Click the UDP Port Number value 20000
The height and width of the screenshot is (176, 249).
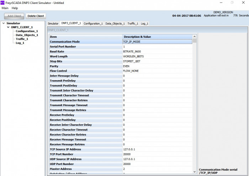pyautogui.click(x=157, y=164)
